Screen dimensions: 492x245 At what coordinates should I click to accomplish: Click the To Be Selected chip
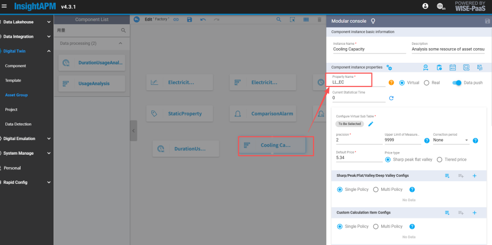349,124
